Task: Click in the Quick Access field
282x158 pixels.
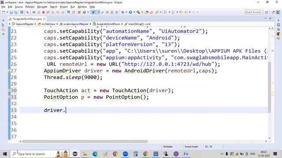Action: tap(253, 12)
